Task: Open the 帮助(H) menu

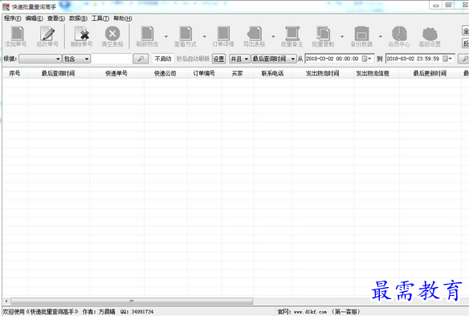Action: coord(123,18)
